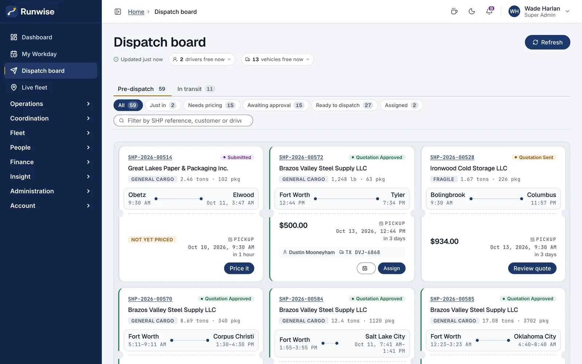Select the Needs pricing filter chip

tap(212, 105)
